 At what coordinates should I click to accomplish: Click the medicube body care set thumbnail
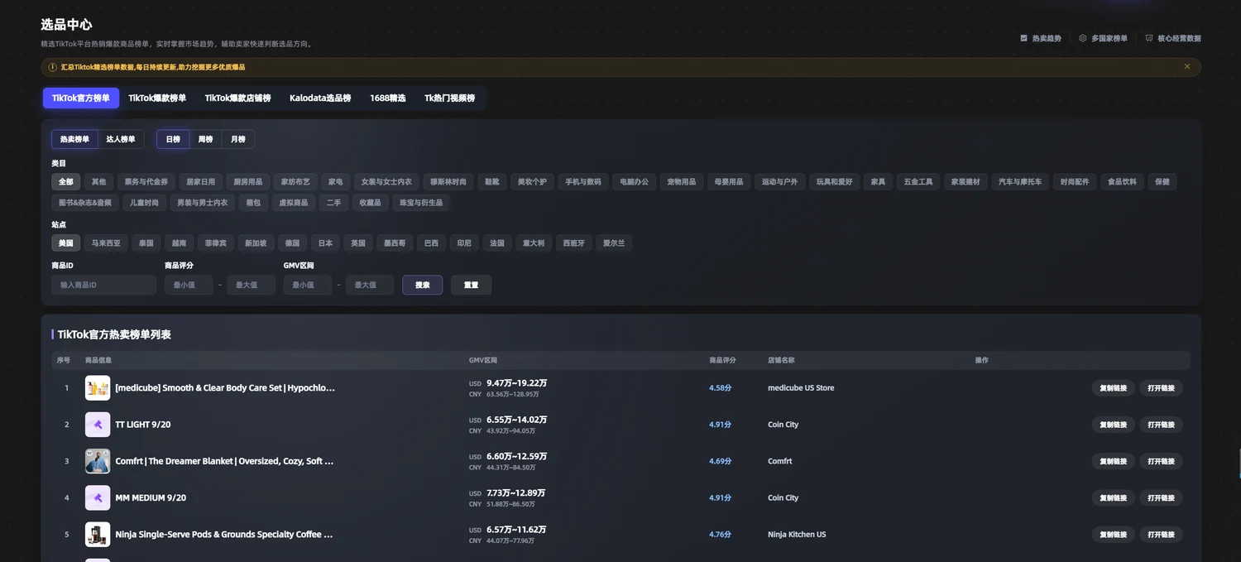pos(98,388)
